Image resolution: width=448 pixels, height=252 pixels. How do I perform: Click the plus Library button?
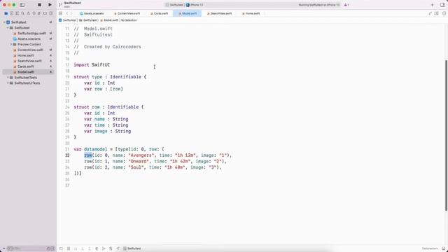click(x=432, y=5)
